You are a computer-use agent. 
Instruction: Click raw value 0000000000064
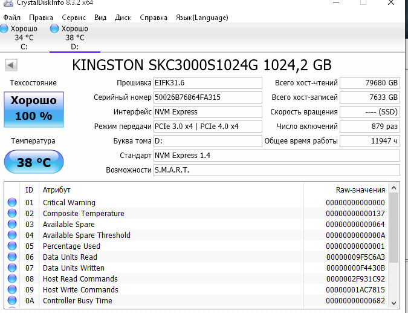coord(355,225)
